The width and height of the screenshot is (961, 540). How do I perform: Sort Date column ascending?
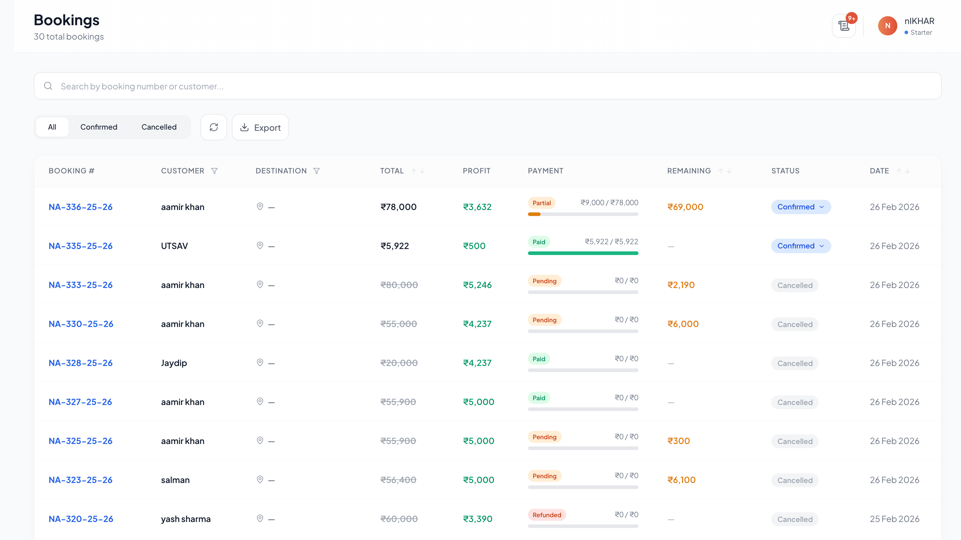[899, 171]
